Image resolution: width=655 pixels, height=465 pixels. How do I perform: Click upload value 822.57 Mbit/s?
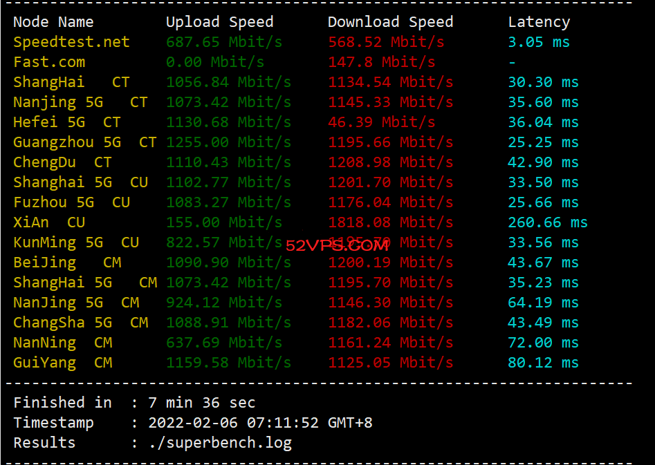(224, 243)
